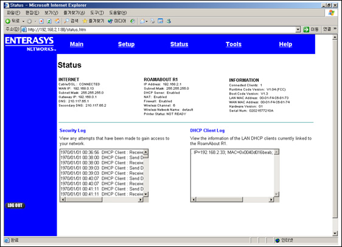Image resolution: width=342 pixels, height=247 pixels.
Task: Click the LOG OUT button
Action: tap(15, 206)
